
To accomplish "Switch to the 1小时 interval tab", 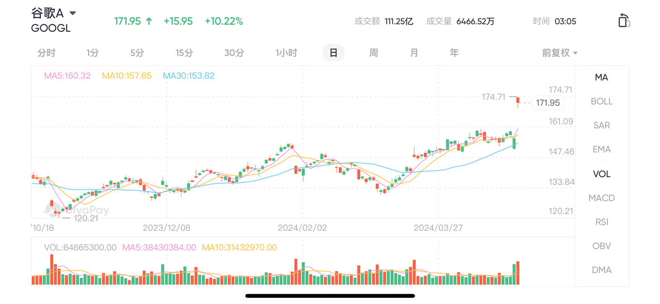I will pyautogui.click(x=286, y=53).
